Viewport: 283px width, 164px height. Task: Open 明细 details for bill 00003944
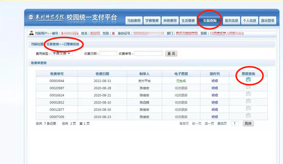[x=215, y=81]
